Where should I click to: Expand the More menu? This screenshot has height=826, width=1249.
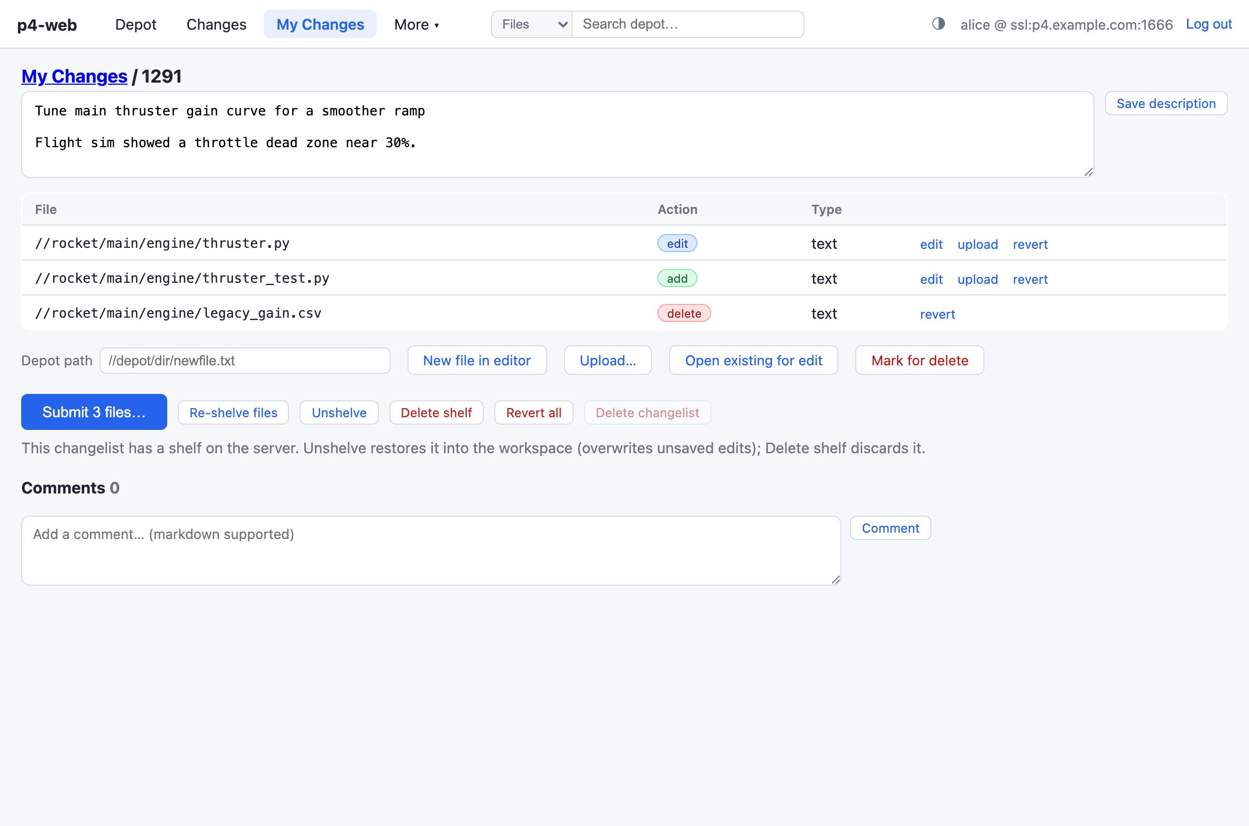[x=417, y=24]
